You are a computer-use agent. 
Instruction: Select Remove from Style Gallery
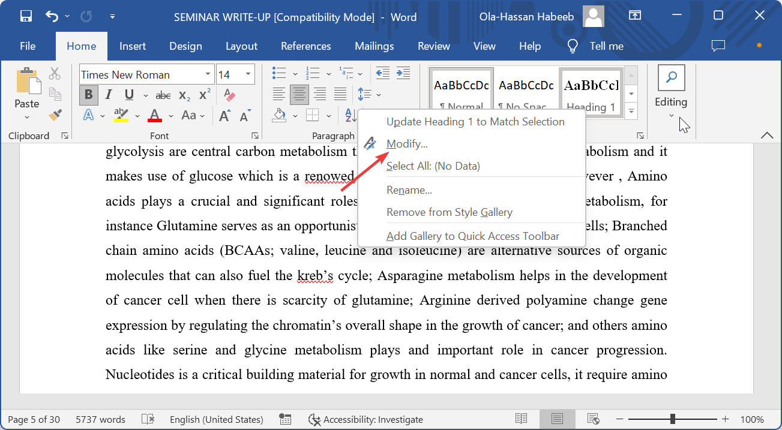pyautogui.click(x=450, y=212)
